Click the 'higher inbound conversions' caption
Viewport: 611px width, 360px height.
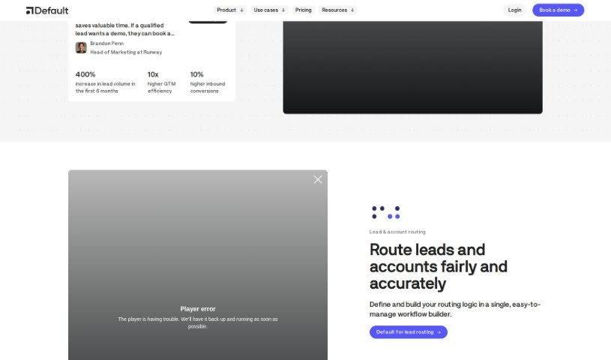tap(208, 87)
